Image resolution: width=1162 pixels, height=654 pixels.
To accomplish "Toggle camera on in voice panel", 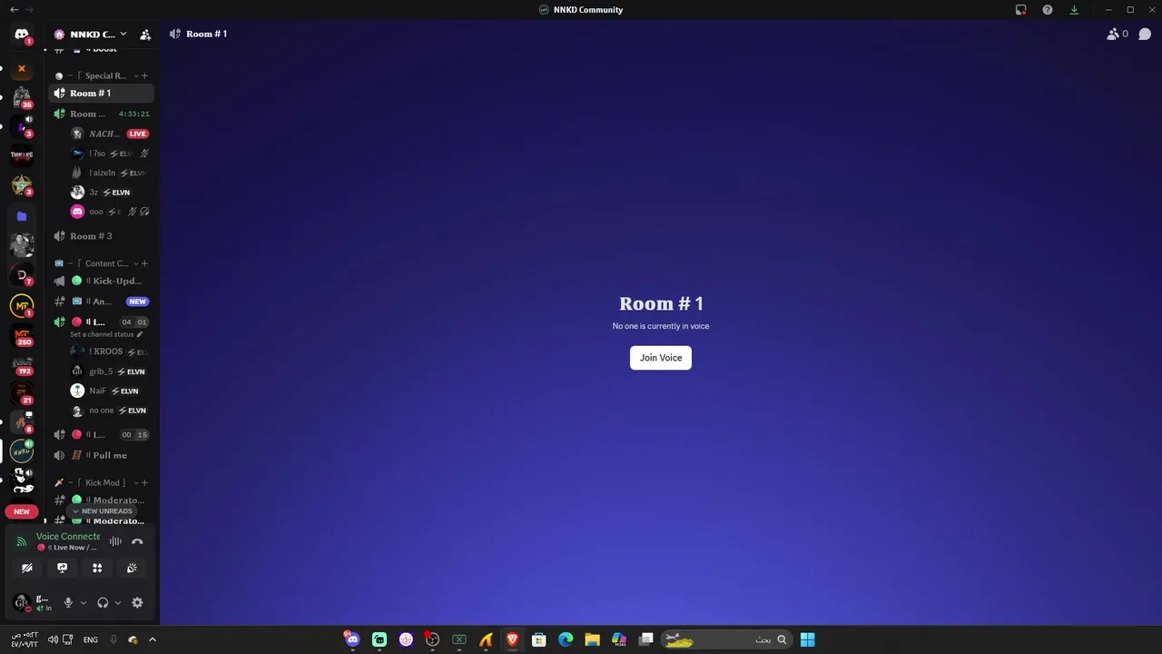I will click(27, 568).
